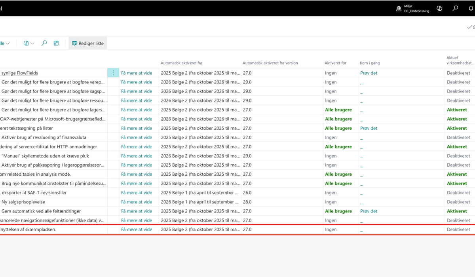
Task: Click Få mere at vide for Ny salgsprisoplevelse
Action: point(137,202)
